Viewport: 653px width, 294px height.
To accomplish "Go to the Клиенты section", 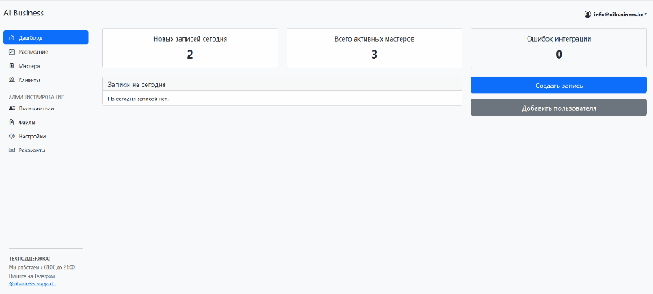I will (x=46, y=80).
